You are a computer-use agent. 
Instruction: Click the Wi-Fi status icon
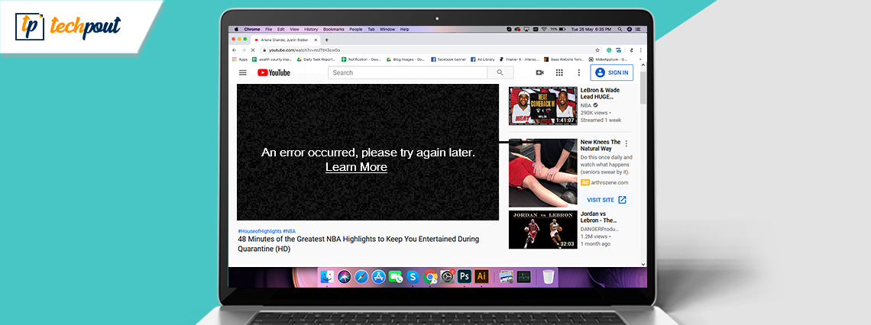pos(544,29)
